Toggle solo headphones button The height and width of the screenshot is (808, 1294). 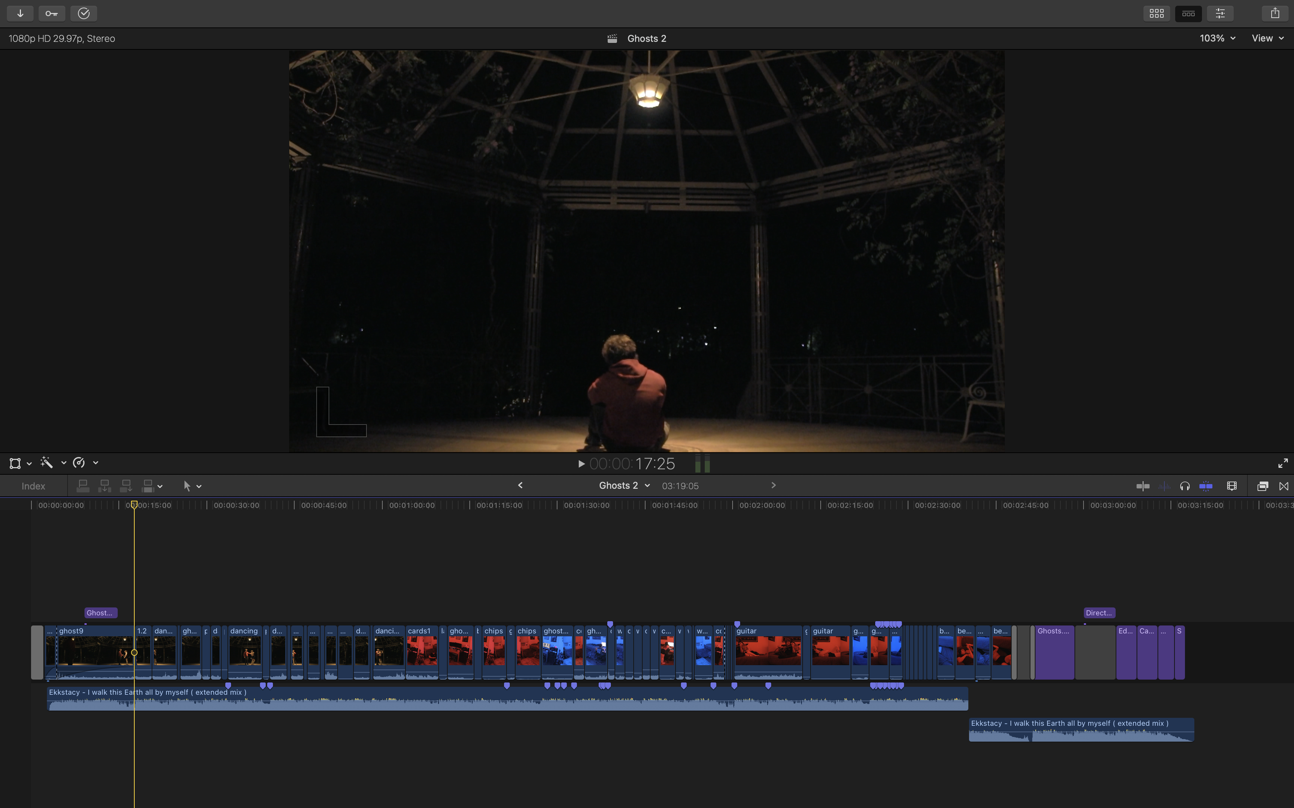coord(1185,486)
